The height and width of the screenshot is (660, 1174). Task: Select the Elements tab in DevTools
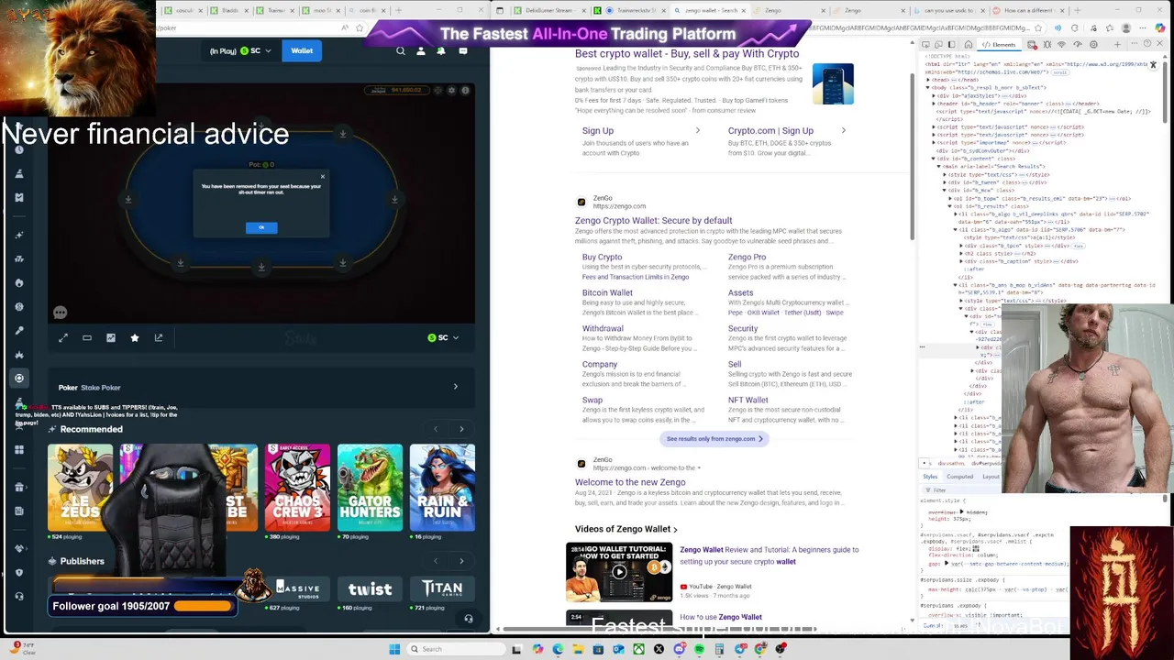pyautogui.click(x=998, y=45)
